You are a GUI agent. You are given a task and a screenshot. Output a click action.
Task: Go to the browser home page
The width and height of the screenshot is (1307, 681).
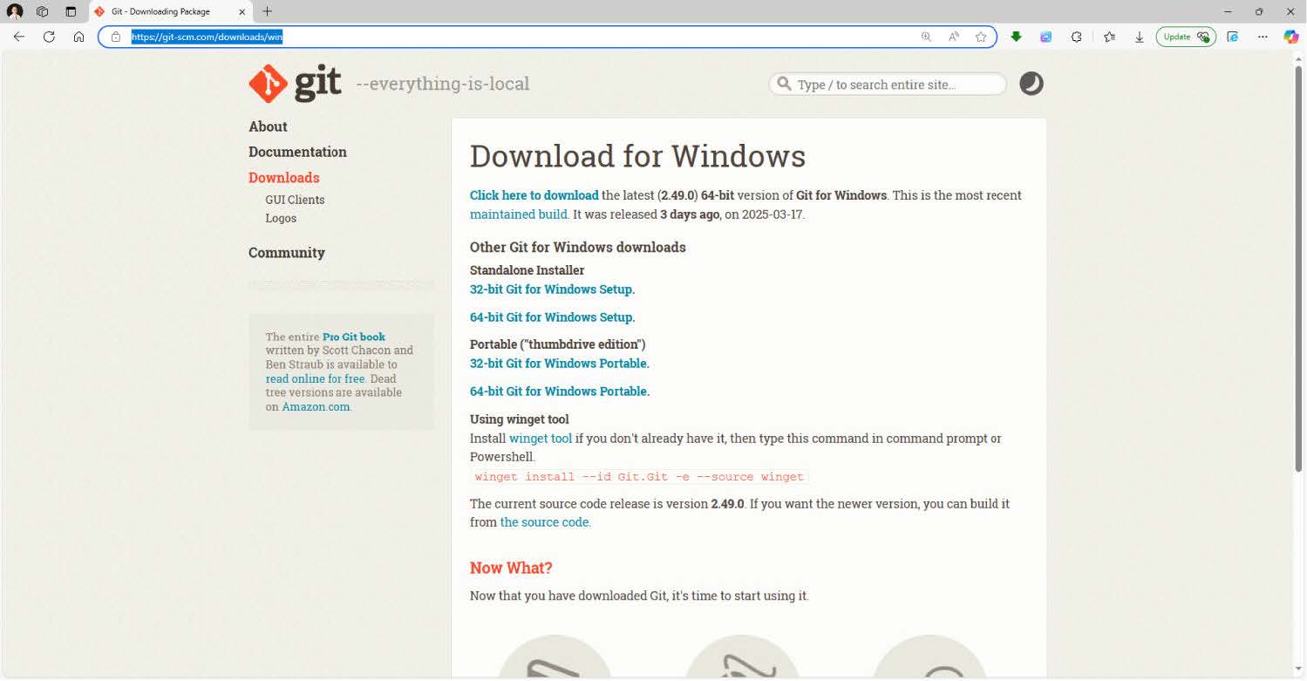78,37
